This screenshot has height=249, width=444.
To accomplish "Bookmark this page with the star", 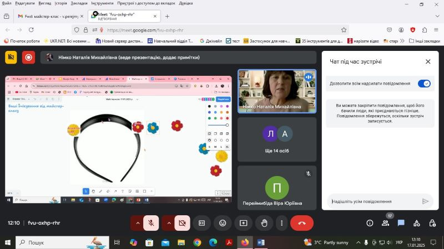I will click(344, 30).
